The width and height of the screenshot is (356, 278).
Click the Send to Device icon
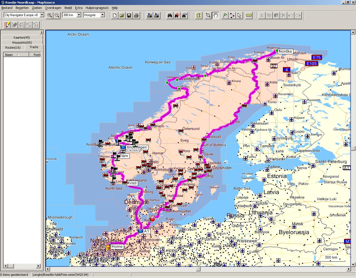pyautogui.click(x=149, y=15)
